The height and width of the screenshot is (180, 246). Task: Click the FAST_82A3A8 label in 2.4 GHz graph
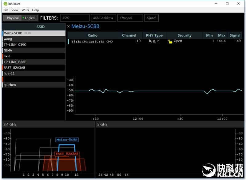pos(67,154)
